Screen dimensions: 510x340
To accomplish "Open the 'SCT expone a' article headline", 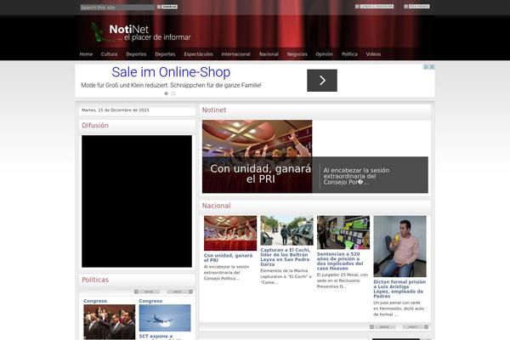I will [156, 336].
